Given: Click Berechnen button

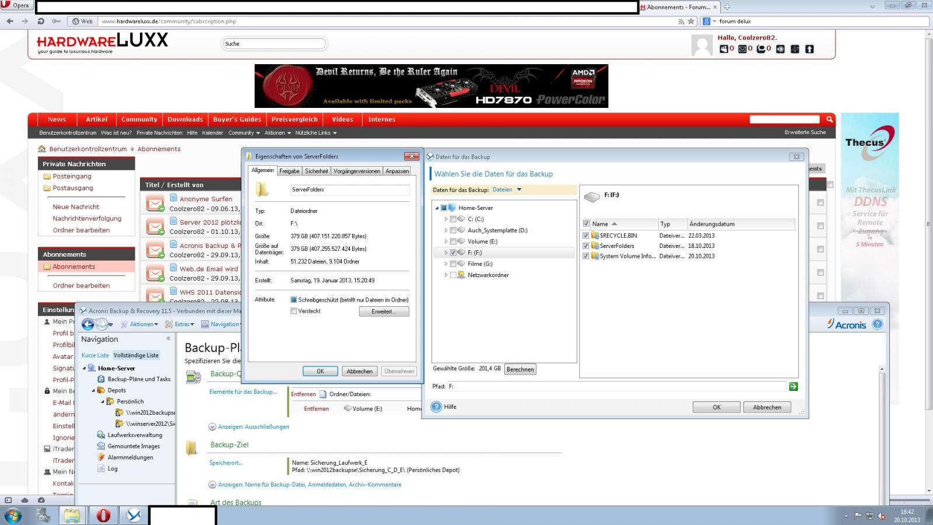Looking at the screenshot, I should point(520,369).
